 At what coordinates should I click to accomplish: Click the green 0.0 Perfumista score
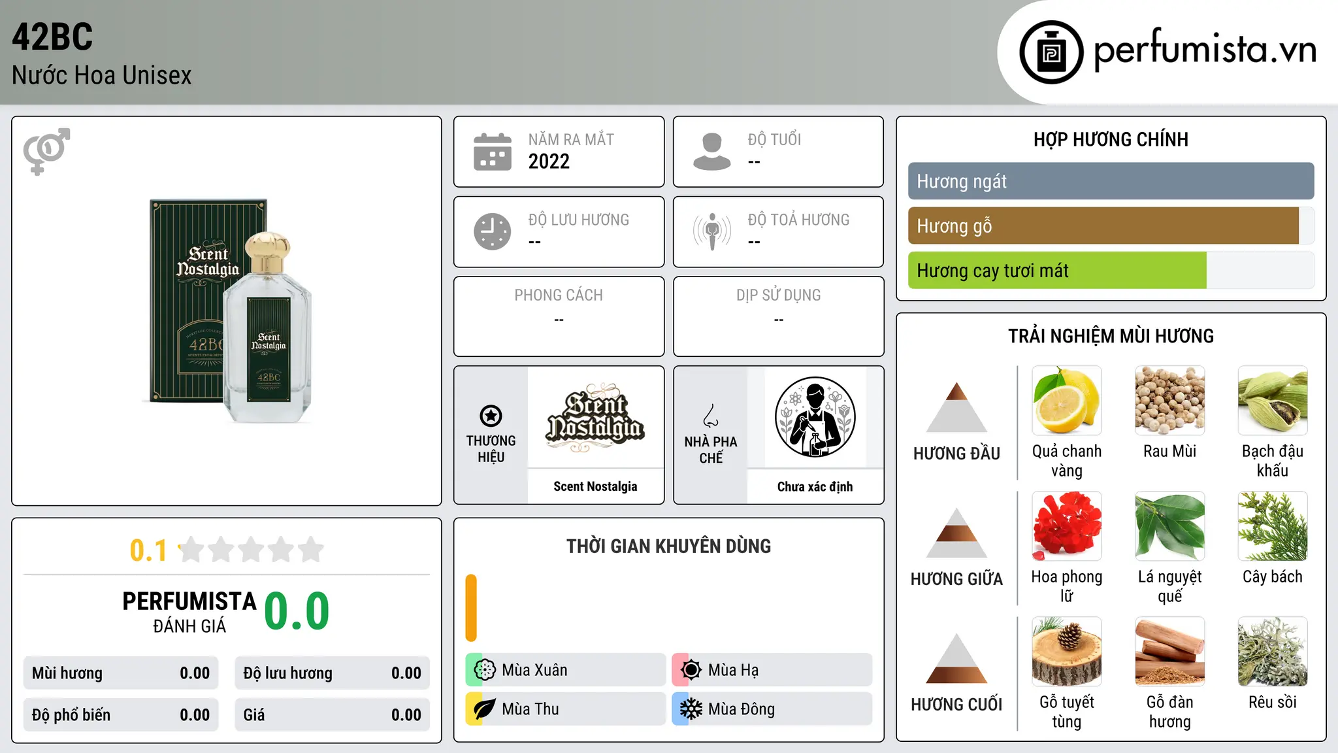pos(297,611)
